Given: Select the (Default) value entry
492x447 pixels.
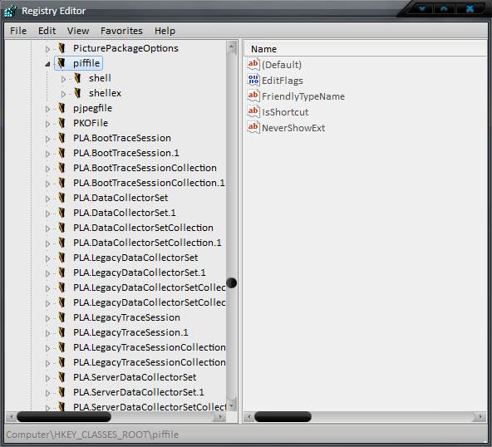Looking at the screenshot, I should pos(282,65).
